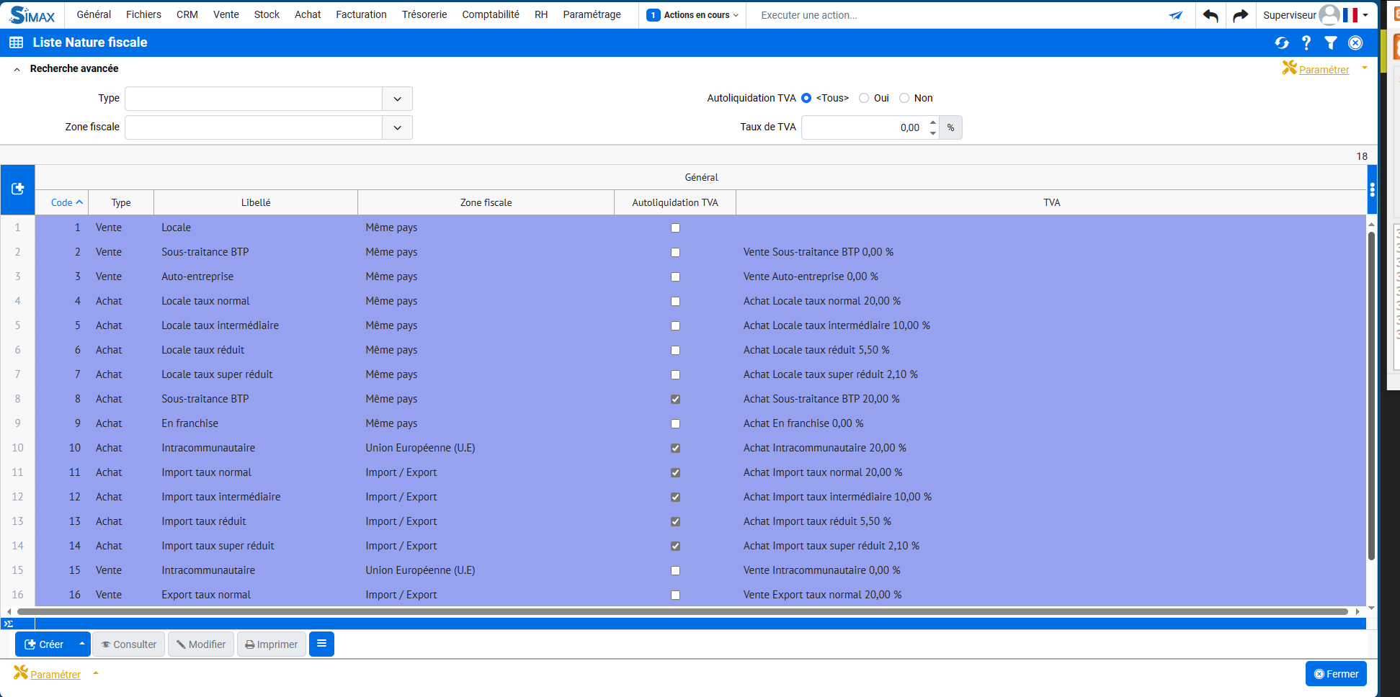1400x697 pixels.
Task: Click the SIMAX logo
Action: pos(33,14)
